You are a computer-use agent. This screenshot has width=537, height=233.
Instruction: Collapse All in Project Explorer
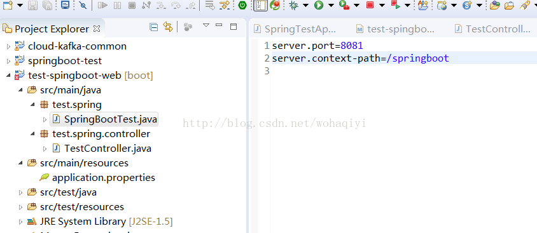coord(154,27)
